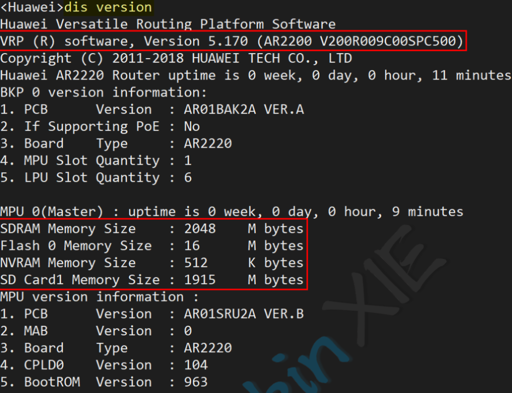Click the CPLD0 Version 104 value
The height and width of the screenshot is (393, 512).
point(195,365)
